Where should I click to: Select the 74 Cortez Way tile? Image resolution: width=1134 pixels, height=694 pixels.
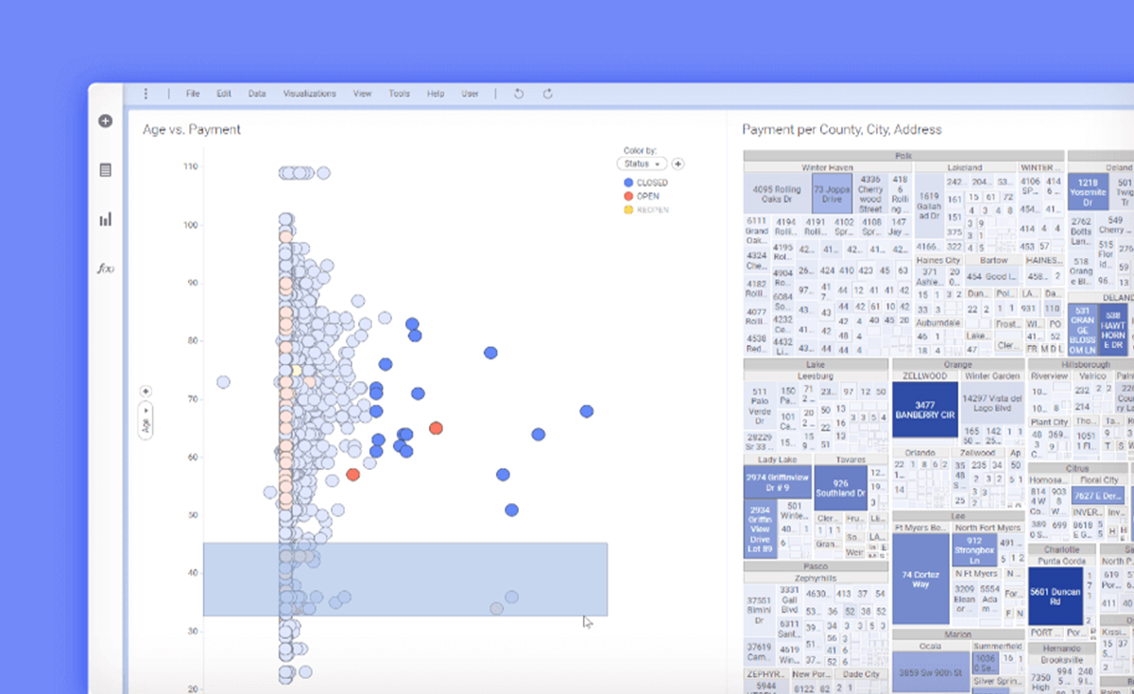(920, 579)
